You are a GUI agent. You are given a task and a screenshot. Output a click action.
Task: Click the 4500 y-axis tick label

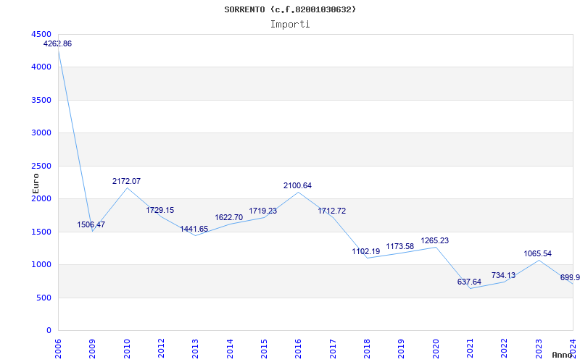41,34
